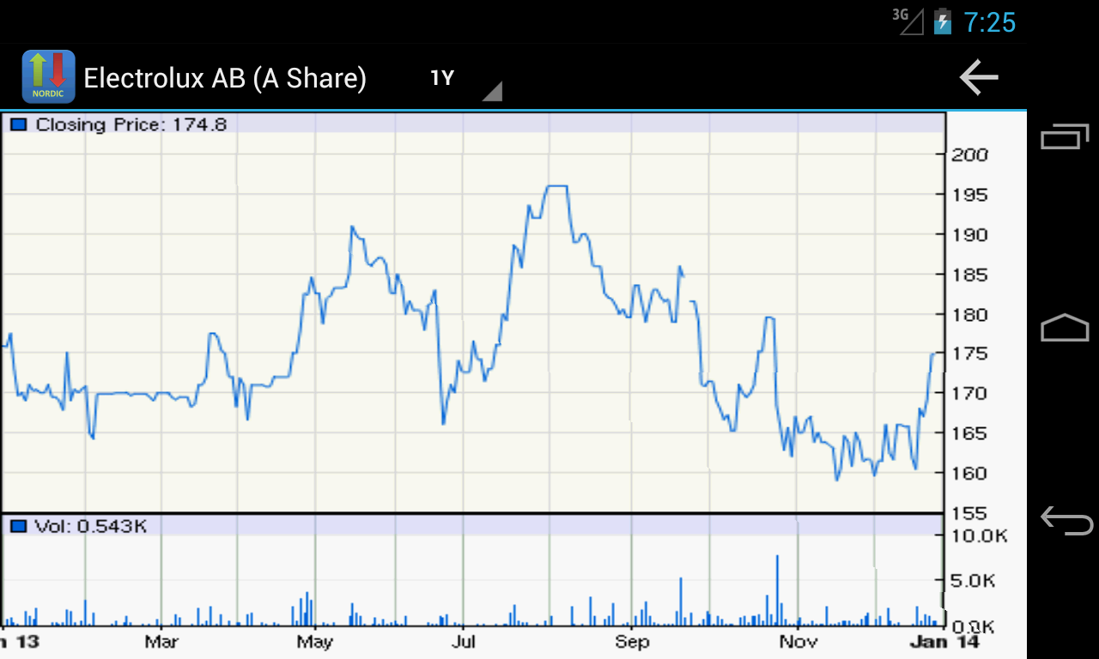Click the 160 price axis label
Screen dimensions: 1099x659
tap(969, 473)
